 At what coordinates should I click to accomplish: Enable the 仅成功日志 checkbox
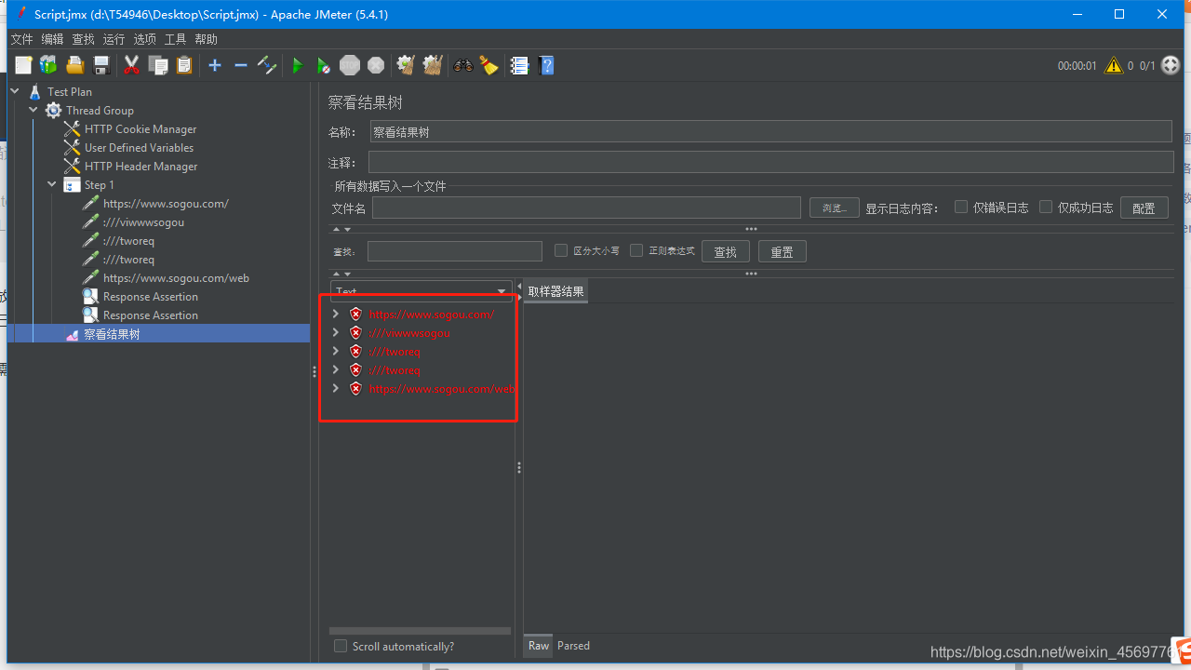[x=1046, y=207]
